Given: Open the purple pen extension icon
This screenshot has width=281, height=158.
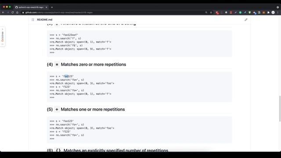Looking at the screenshot, I should (x=235, y=13).
